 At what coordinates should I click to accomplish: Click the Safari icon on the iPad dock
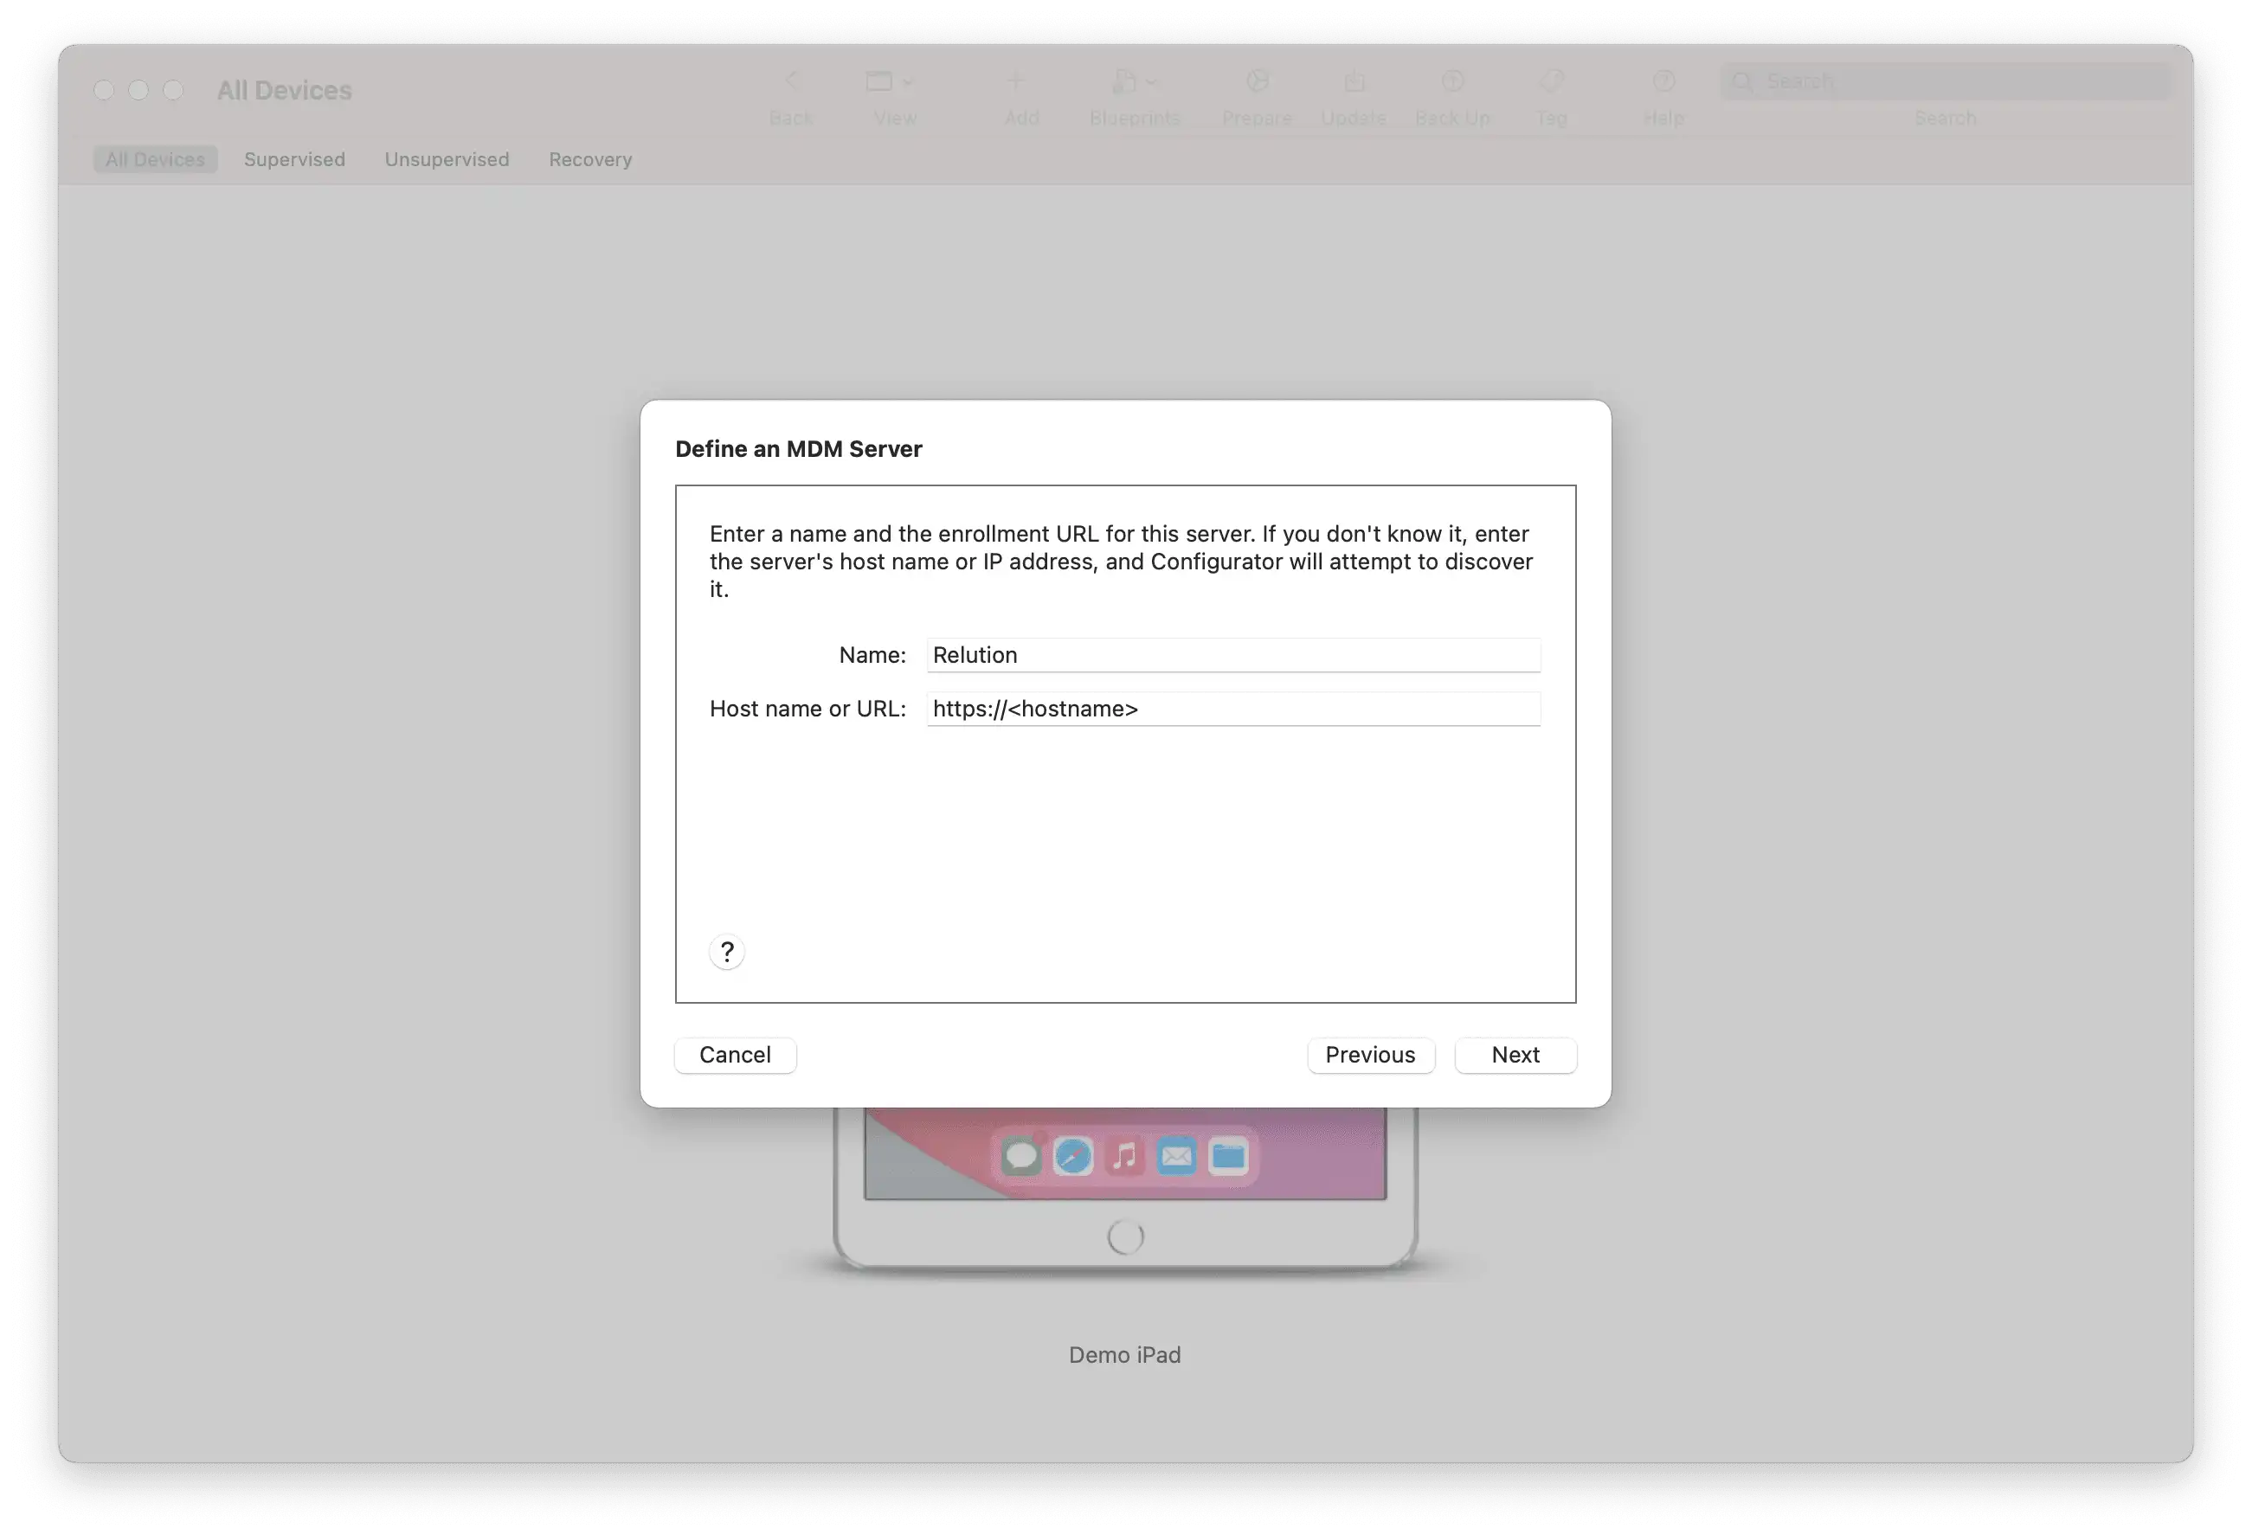[1072, 1156]
